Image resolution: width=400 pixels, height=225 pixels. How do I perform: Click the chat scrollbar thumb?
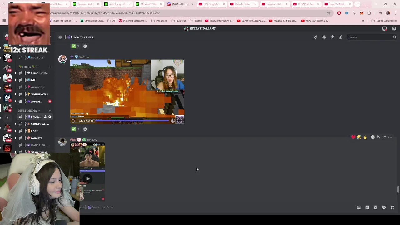coord(398,189)
